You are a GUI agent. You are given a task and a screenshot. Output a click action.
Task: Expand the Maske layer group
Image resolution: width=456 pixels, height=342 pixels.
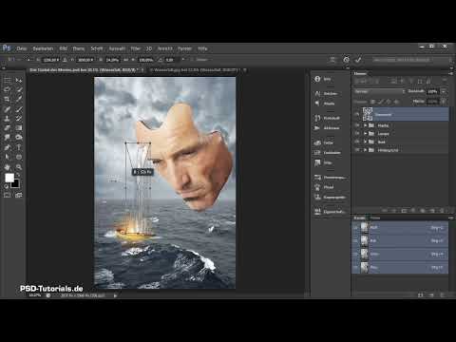[366, 125]
